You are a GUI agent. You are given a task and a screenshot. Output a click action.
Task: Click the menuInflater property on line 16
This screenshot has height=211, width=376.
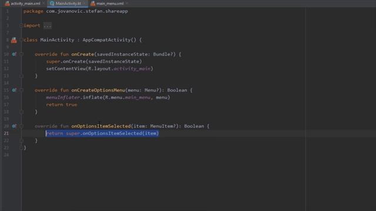tap(63, 97)
